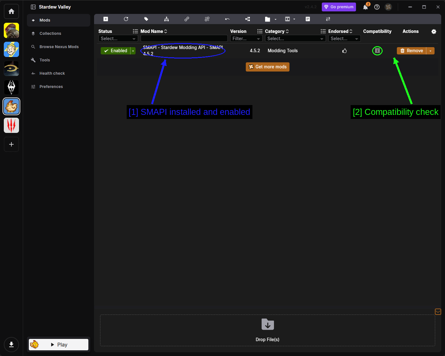This screenshot has height=356, width=445.
Task: Open the Endorsed filter Select dropdown
Action: (344, 39)
